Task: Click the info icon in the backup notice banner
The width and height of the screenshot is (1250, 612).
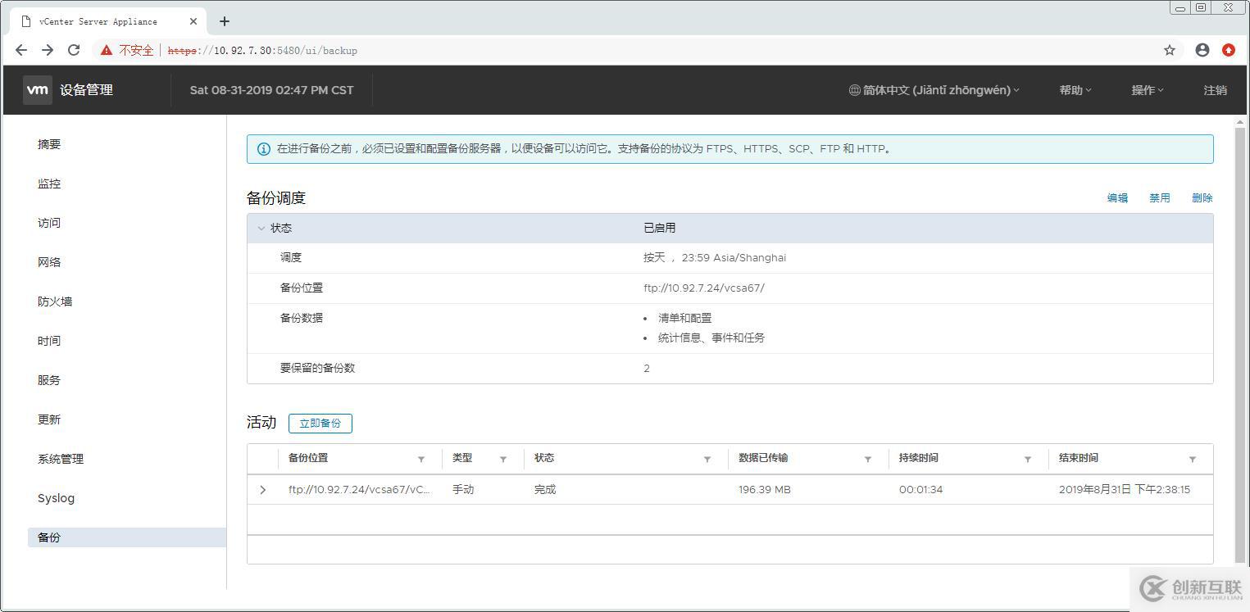Action: pyautogui.click(x=262, y=148)
